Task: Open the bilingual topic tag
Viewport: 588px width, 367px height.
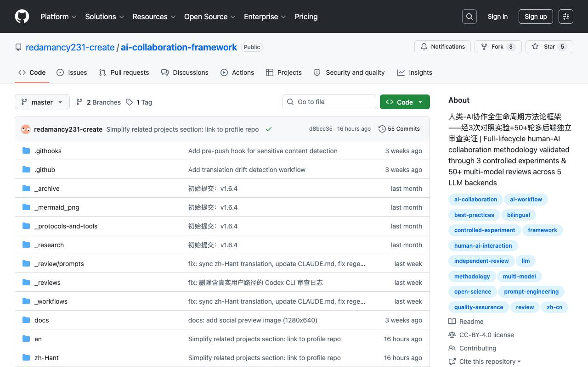Action: (519, 215)
